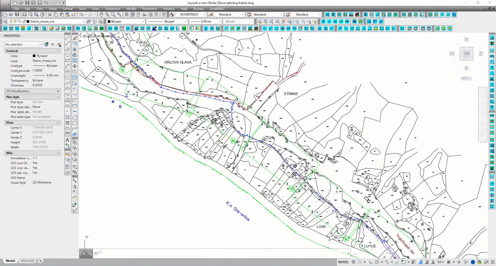Collapse the General properties section

(x=58, y=51)
